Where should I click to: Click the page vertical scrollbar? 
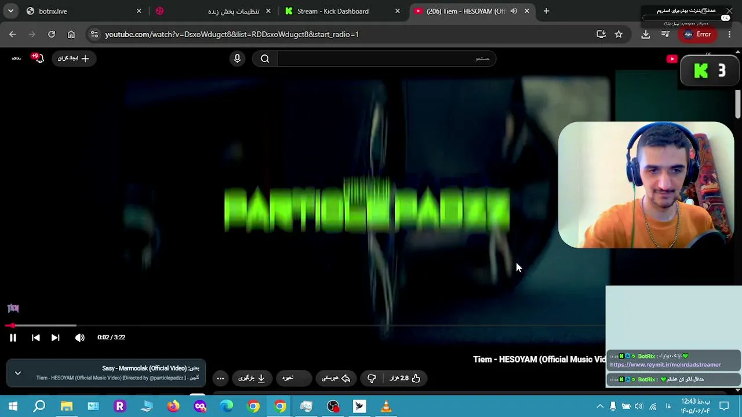click(x=738, y=104)
